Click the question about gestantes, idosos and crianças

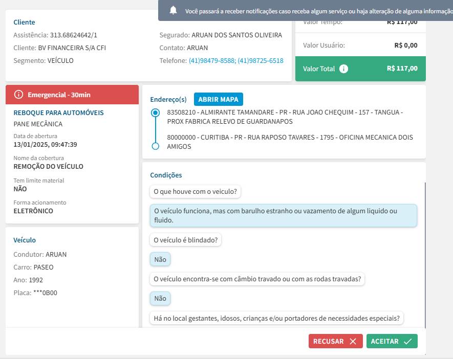(276, 318)
